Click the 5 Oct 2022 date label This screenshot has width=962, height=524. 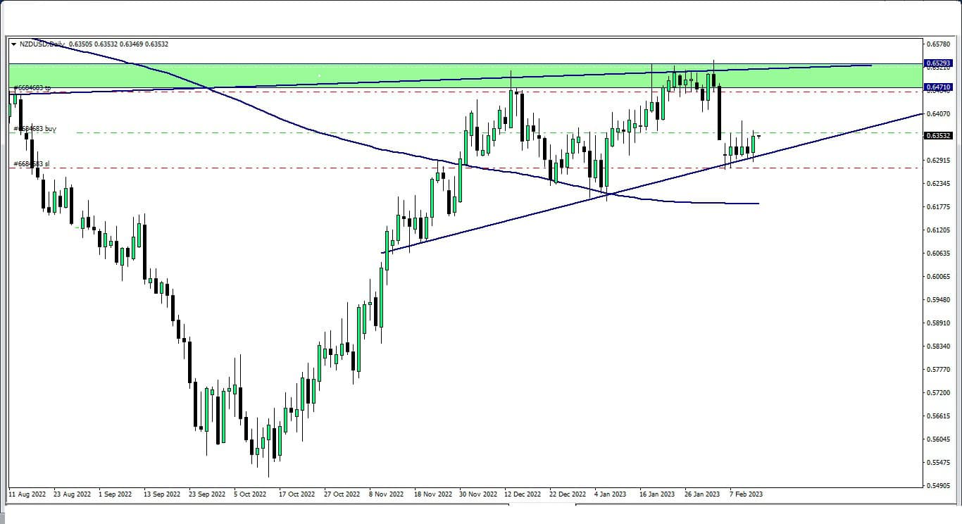tap(250, 494)
